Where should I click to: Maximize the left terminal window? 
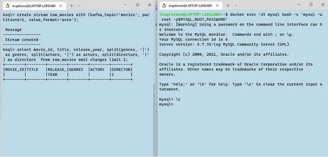click(137, 5)
